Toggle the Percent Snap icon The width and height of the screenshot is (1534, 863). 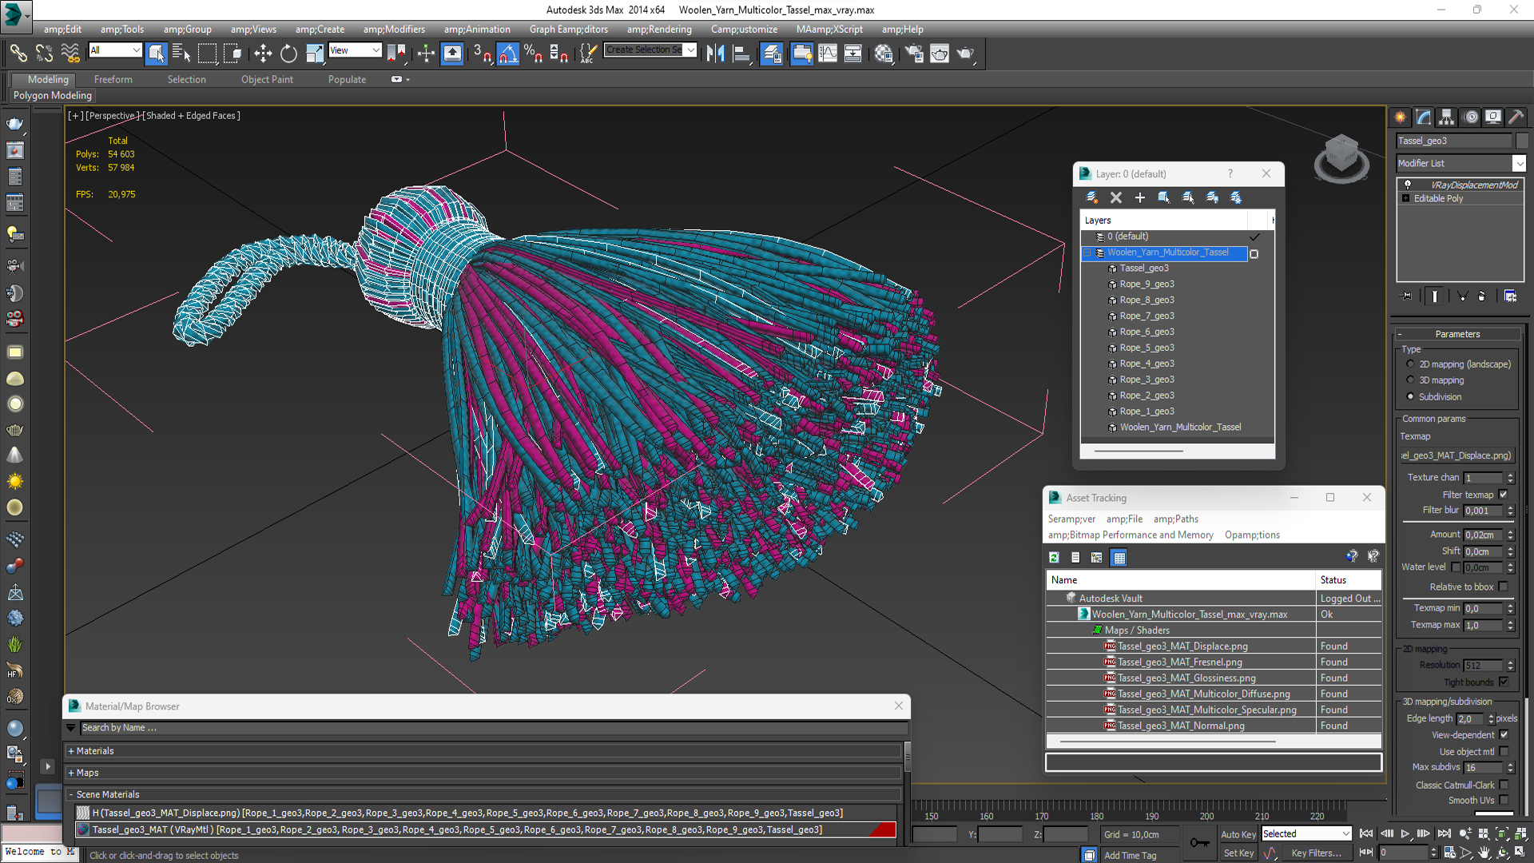pos(533,54)
